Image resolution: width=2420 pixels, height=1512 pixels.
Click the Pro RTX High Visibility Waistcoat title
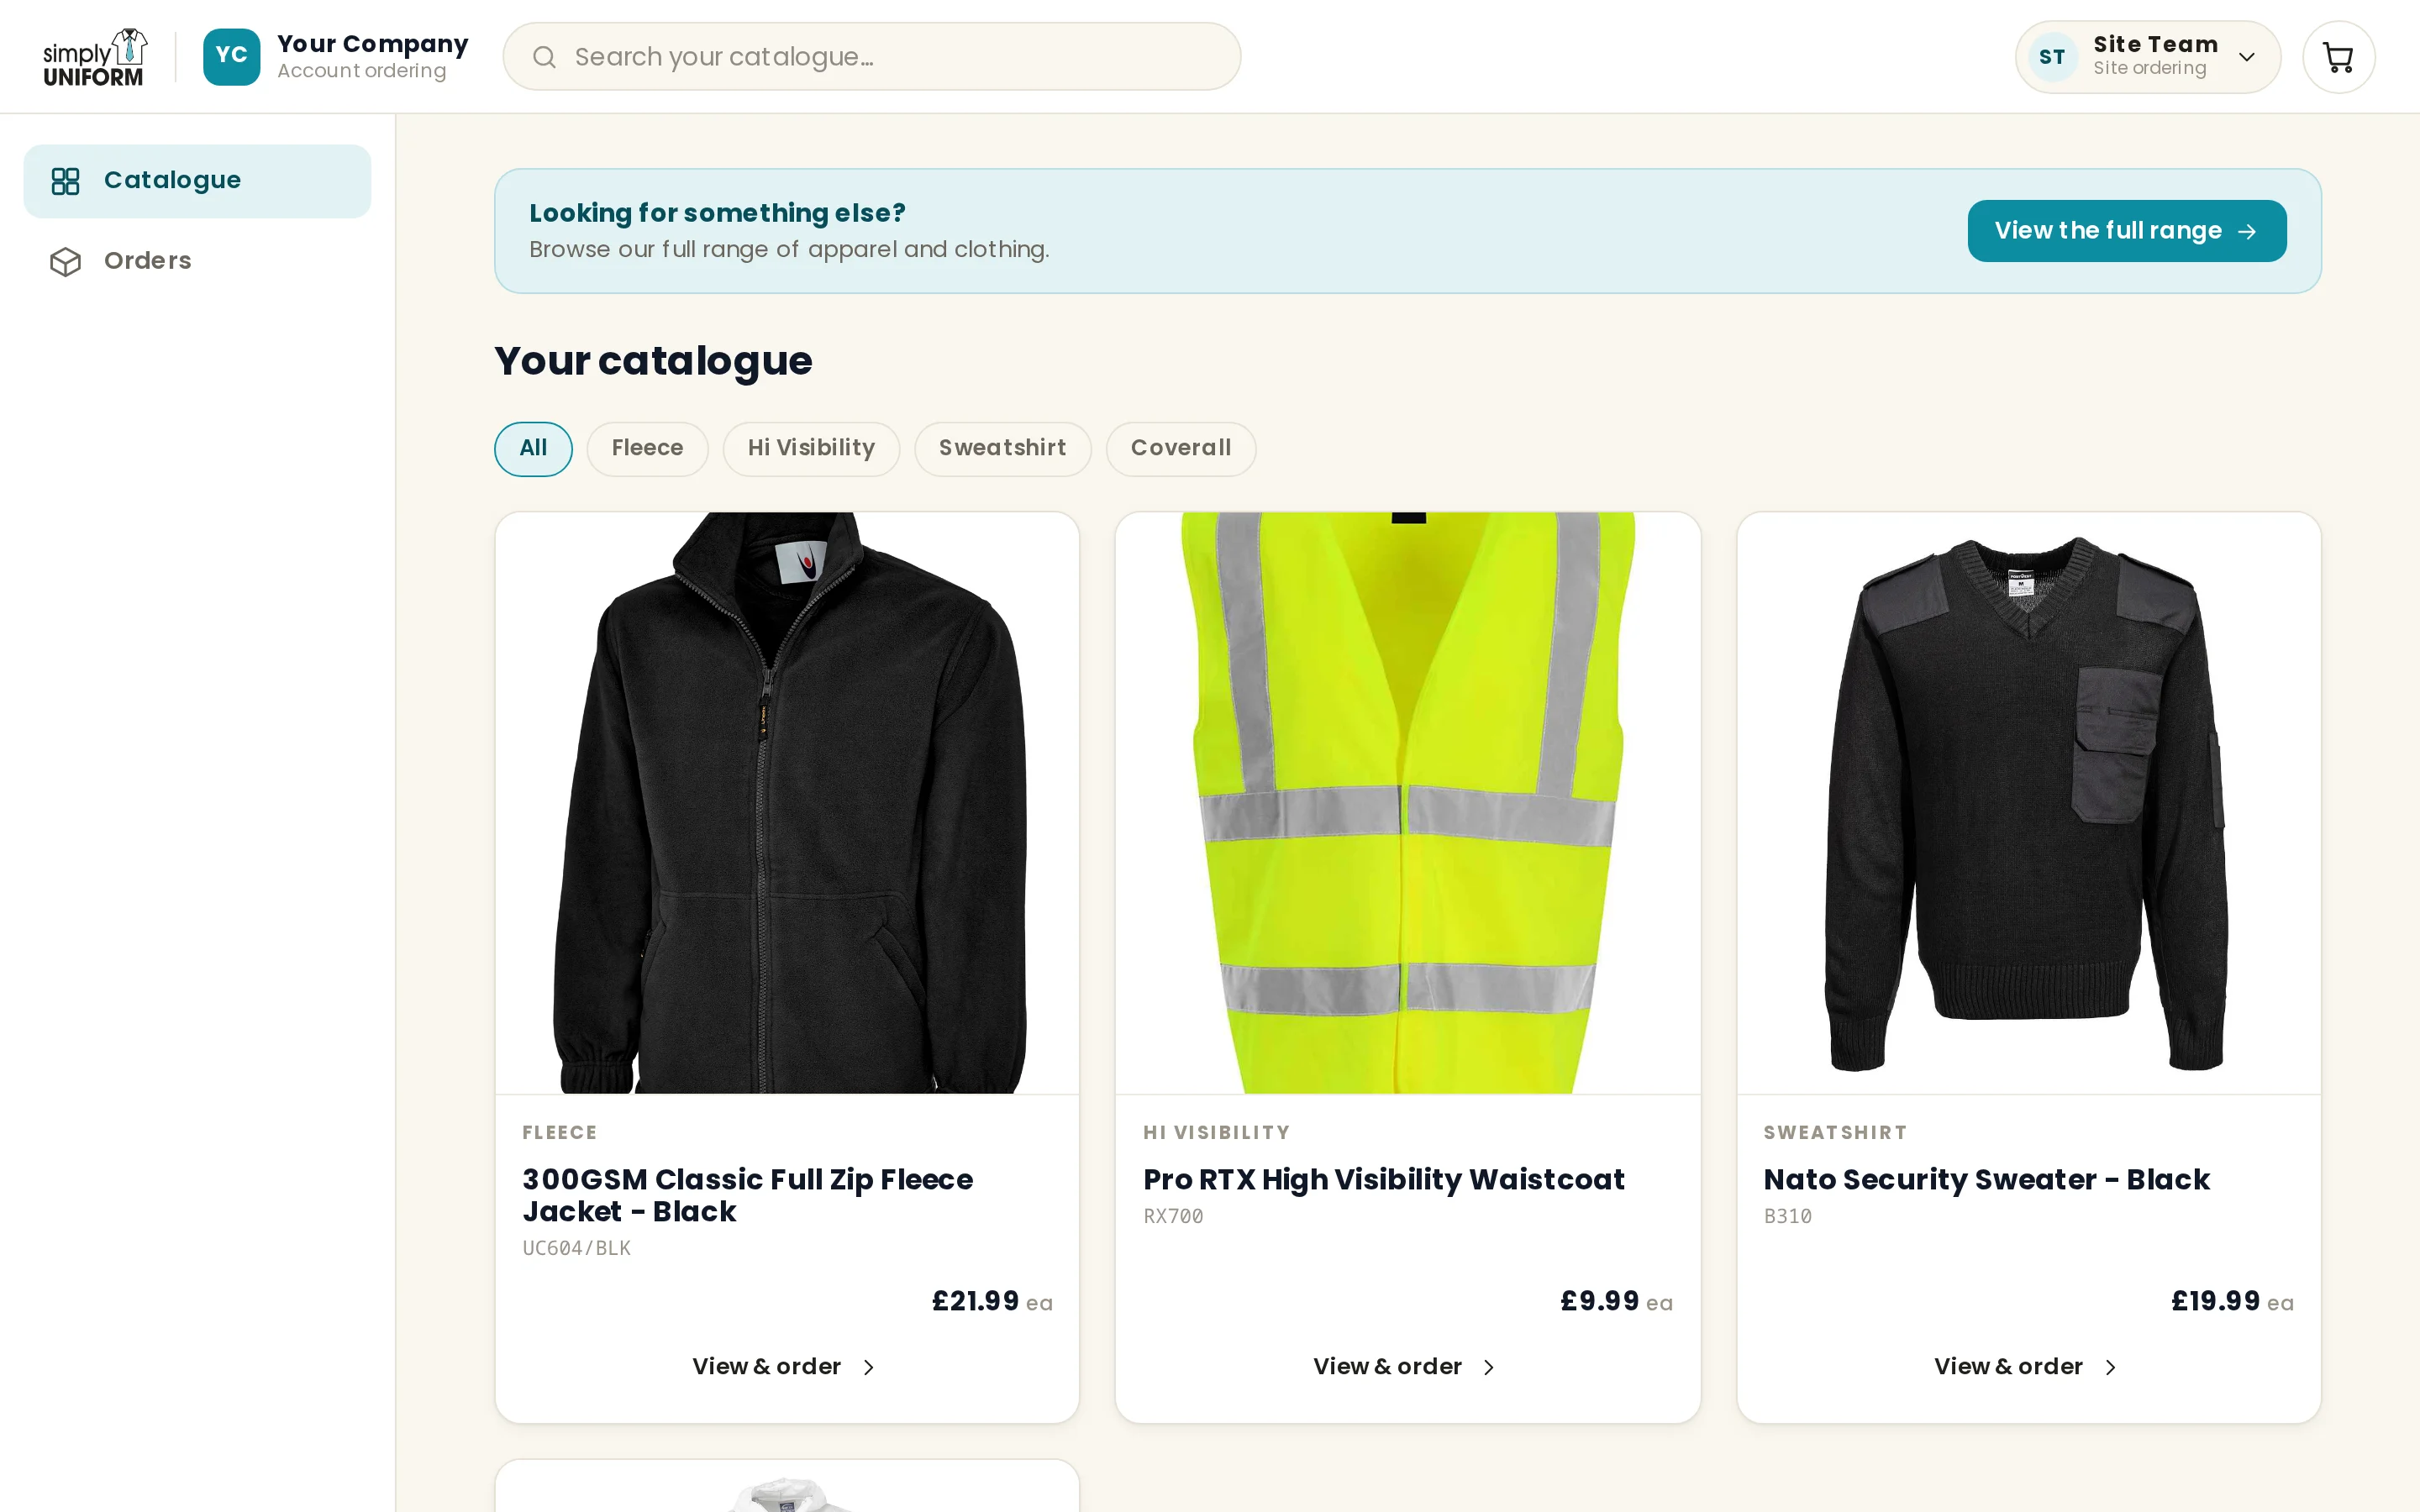tap(1384, 1180)
